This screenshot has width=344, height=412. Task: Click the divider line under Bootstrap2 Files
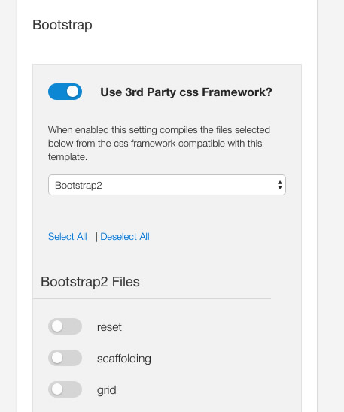(x=152, y=298)
